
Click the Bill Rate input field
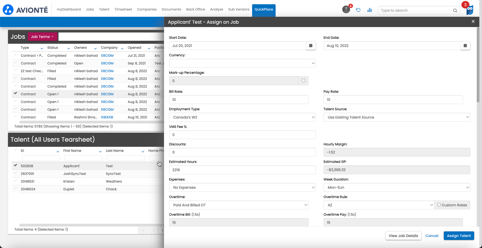click(x=239, y=100)
